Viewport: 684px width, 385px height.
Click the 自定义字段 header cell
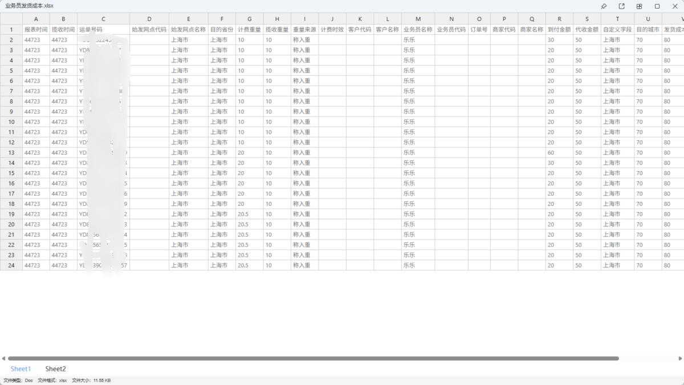617,29
